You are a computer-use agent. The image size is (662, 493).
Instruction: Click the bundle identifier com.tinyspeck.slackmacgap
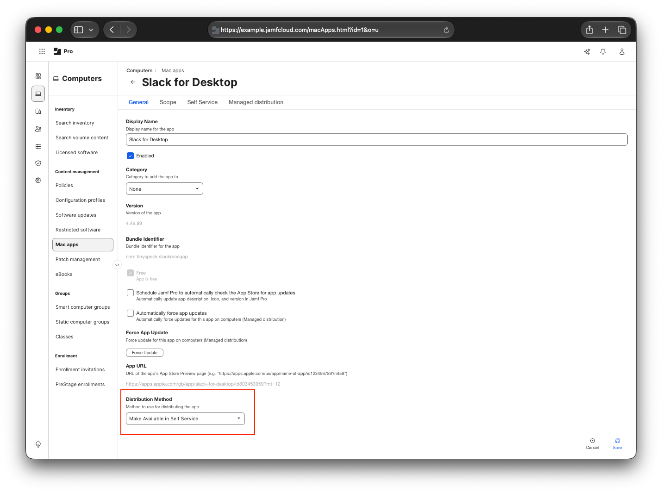point(157,256)
